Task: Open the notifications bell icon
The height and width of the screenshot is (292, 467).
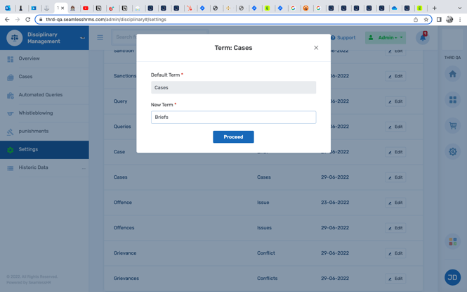Action: click(423, 38)
